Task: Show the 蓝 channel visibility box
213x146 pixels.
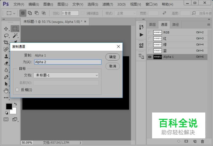Action: pyautogui.click(x=150, y=51)
